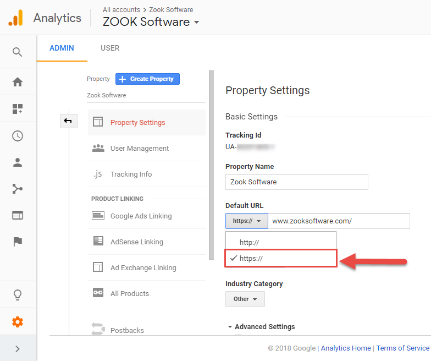The width and height of the screenshot is (431, 361).
Task: Select http:// option in dropdown
Action: [280, 242]
